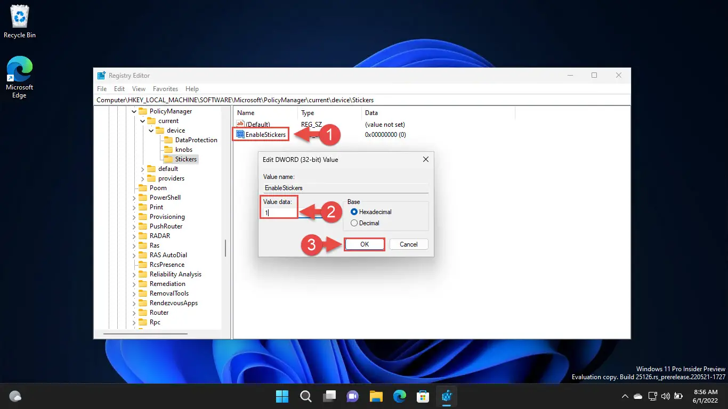
Task: Click the knobs folder icon
Action: 168,150
